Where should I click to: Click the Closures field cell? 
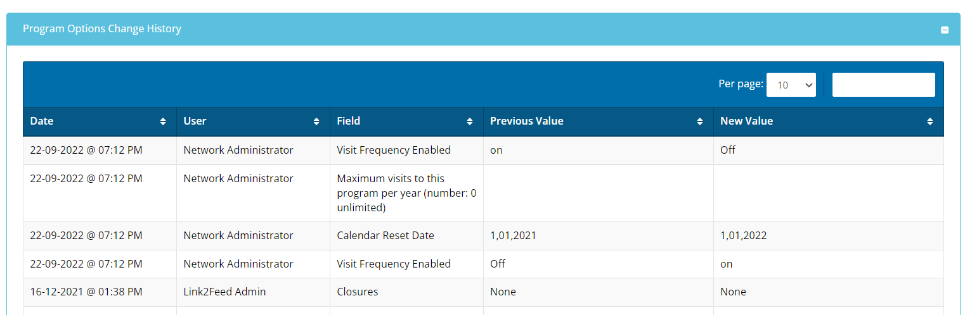pos(358,292)
